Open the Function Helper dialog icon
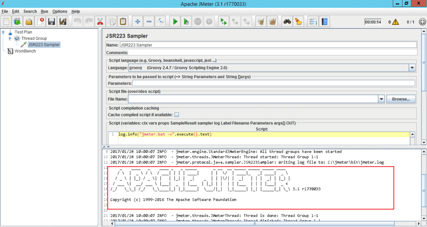The image size is (427, 227). (x=313, y=21)
